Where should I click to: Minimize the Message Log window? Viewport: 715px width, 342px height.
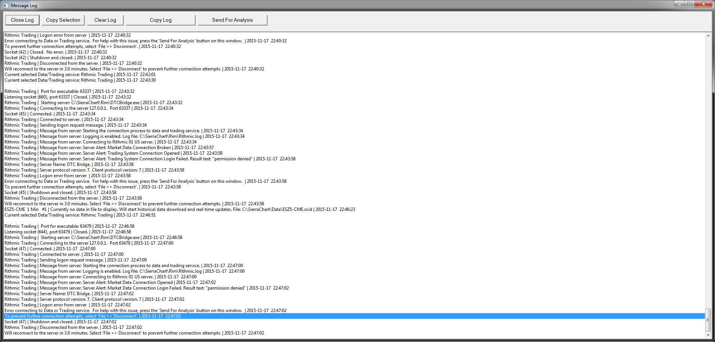coord(679,4)
